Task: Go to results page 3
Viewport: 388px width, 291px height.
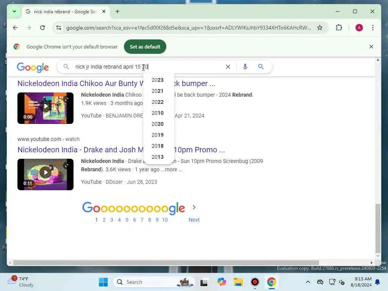Action: [x=112, y=220]
